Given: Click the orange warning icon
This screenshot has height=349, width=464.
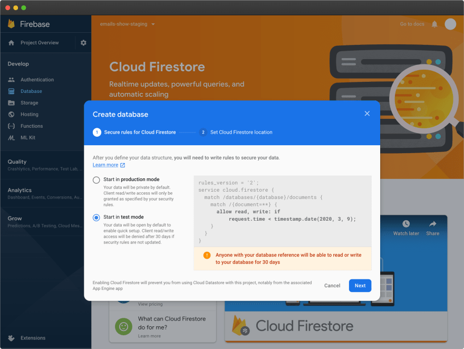Looking at the screenshot, I should click(207, 255).
